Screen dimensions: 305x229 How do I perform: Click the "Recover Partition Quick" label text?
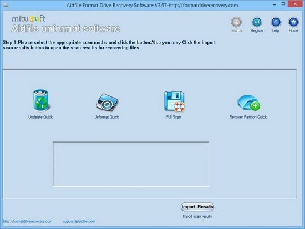click(x=248, y=117)
